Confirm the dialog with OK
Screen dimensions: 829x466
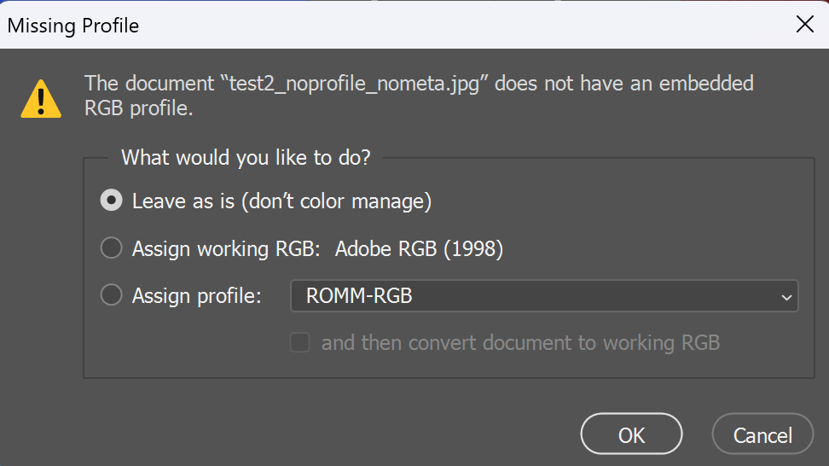coord(631,434)
